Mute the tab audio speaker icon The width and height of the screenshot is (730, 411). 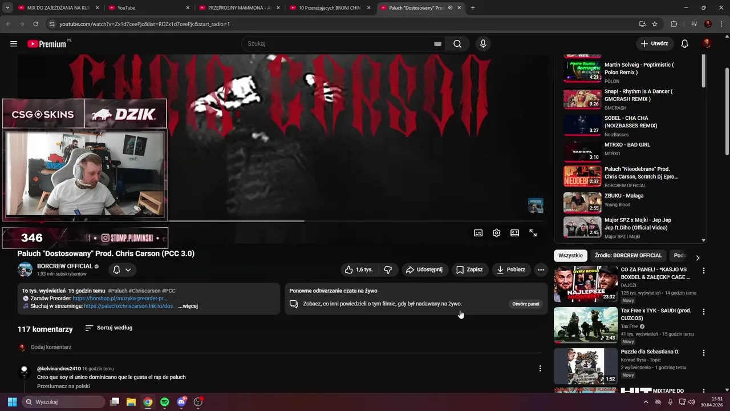tap(451, 8)
